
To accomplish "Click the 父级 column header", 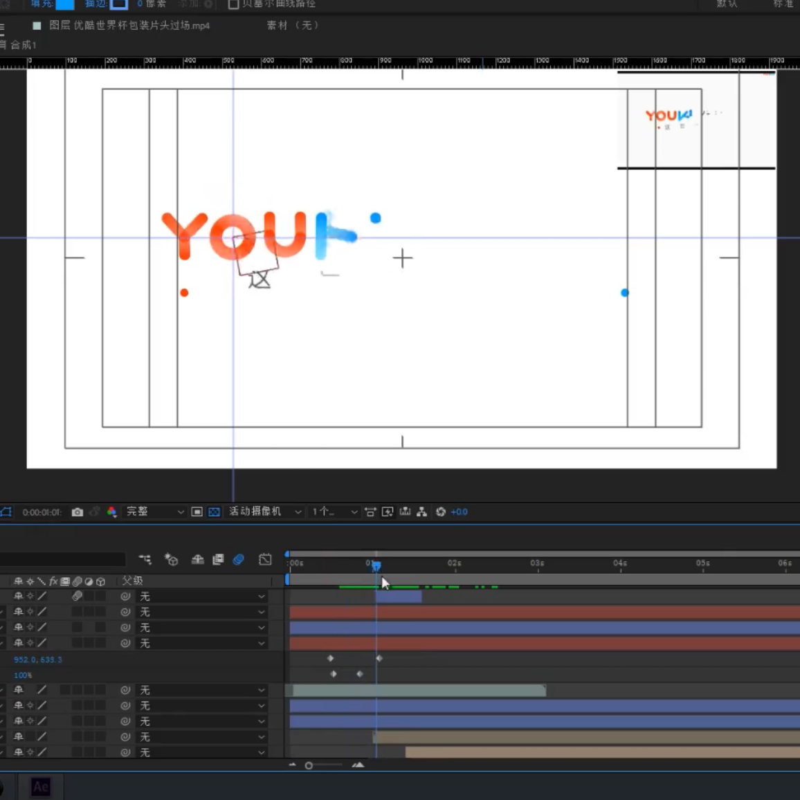I will tap(133, 581).
